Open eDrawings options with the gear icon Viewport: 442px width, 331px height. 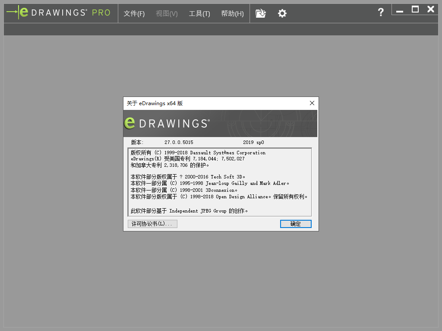coord(282,13)
